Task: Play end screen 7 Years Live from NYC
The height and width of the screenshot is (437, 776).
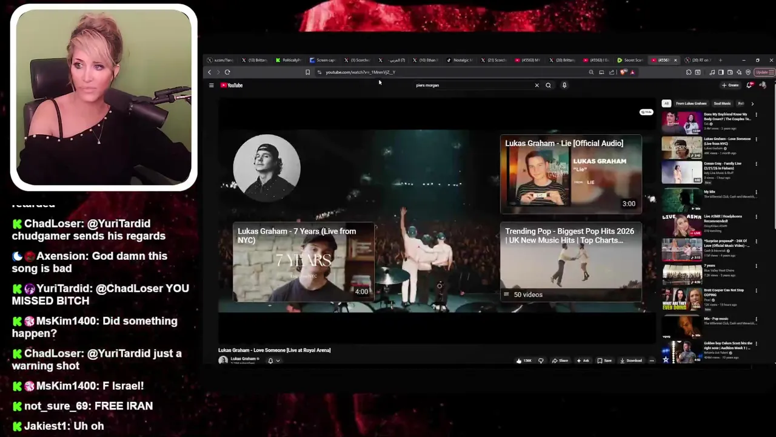Action: pos(303,263)
